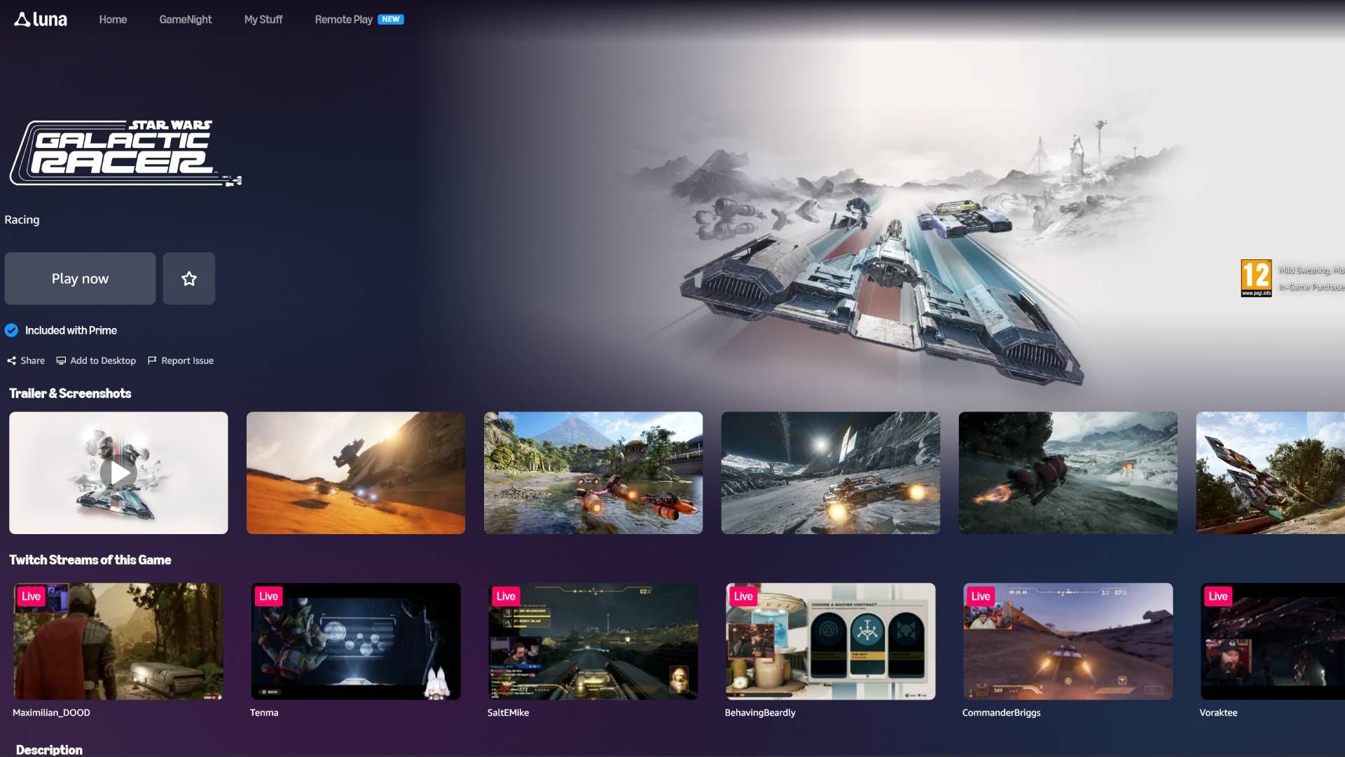The width and height of the screenshot is (1345, 757).
Task: Click the Star Wars Galactic Racer logo
Action: click(125, 153)
